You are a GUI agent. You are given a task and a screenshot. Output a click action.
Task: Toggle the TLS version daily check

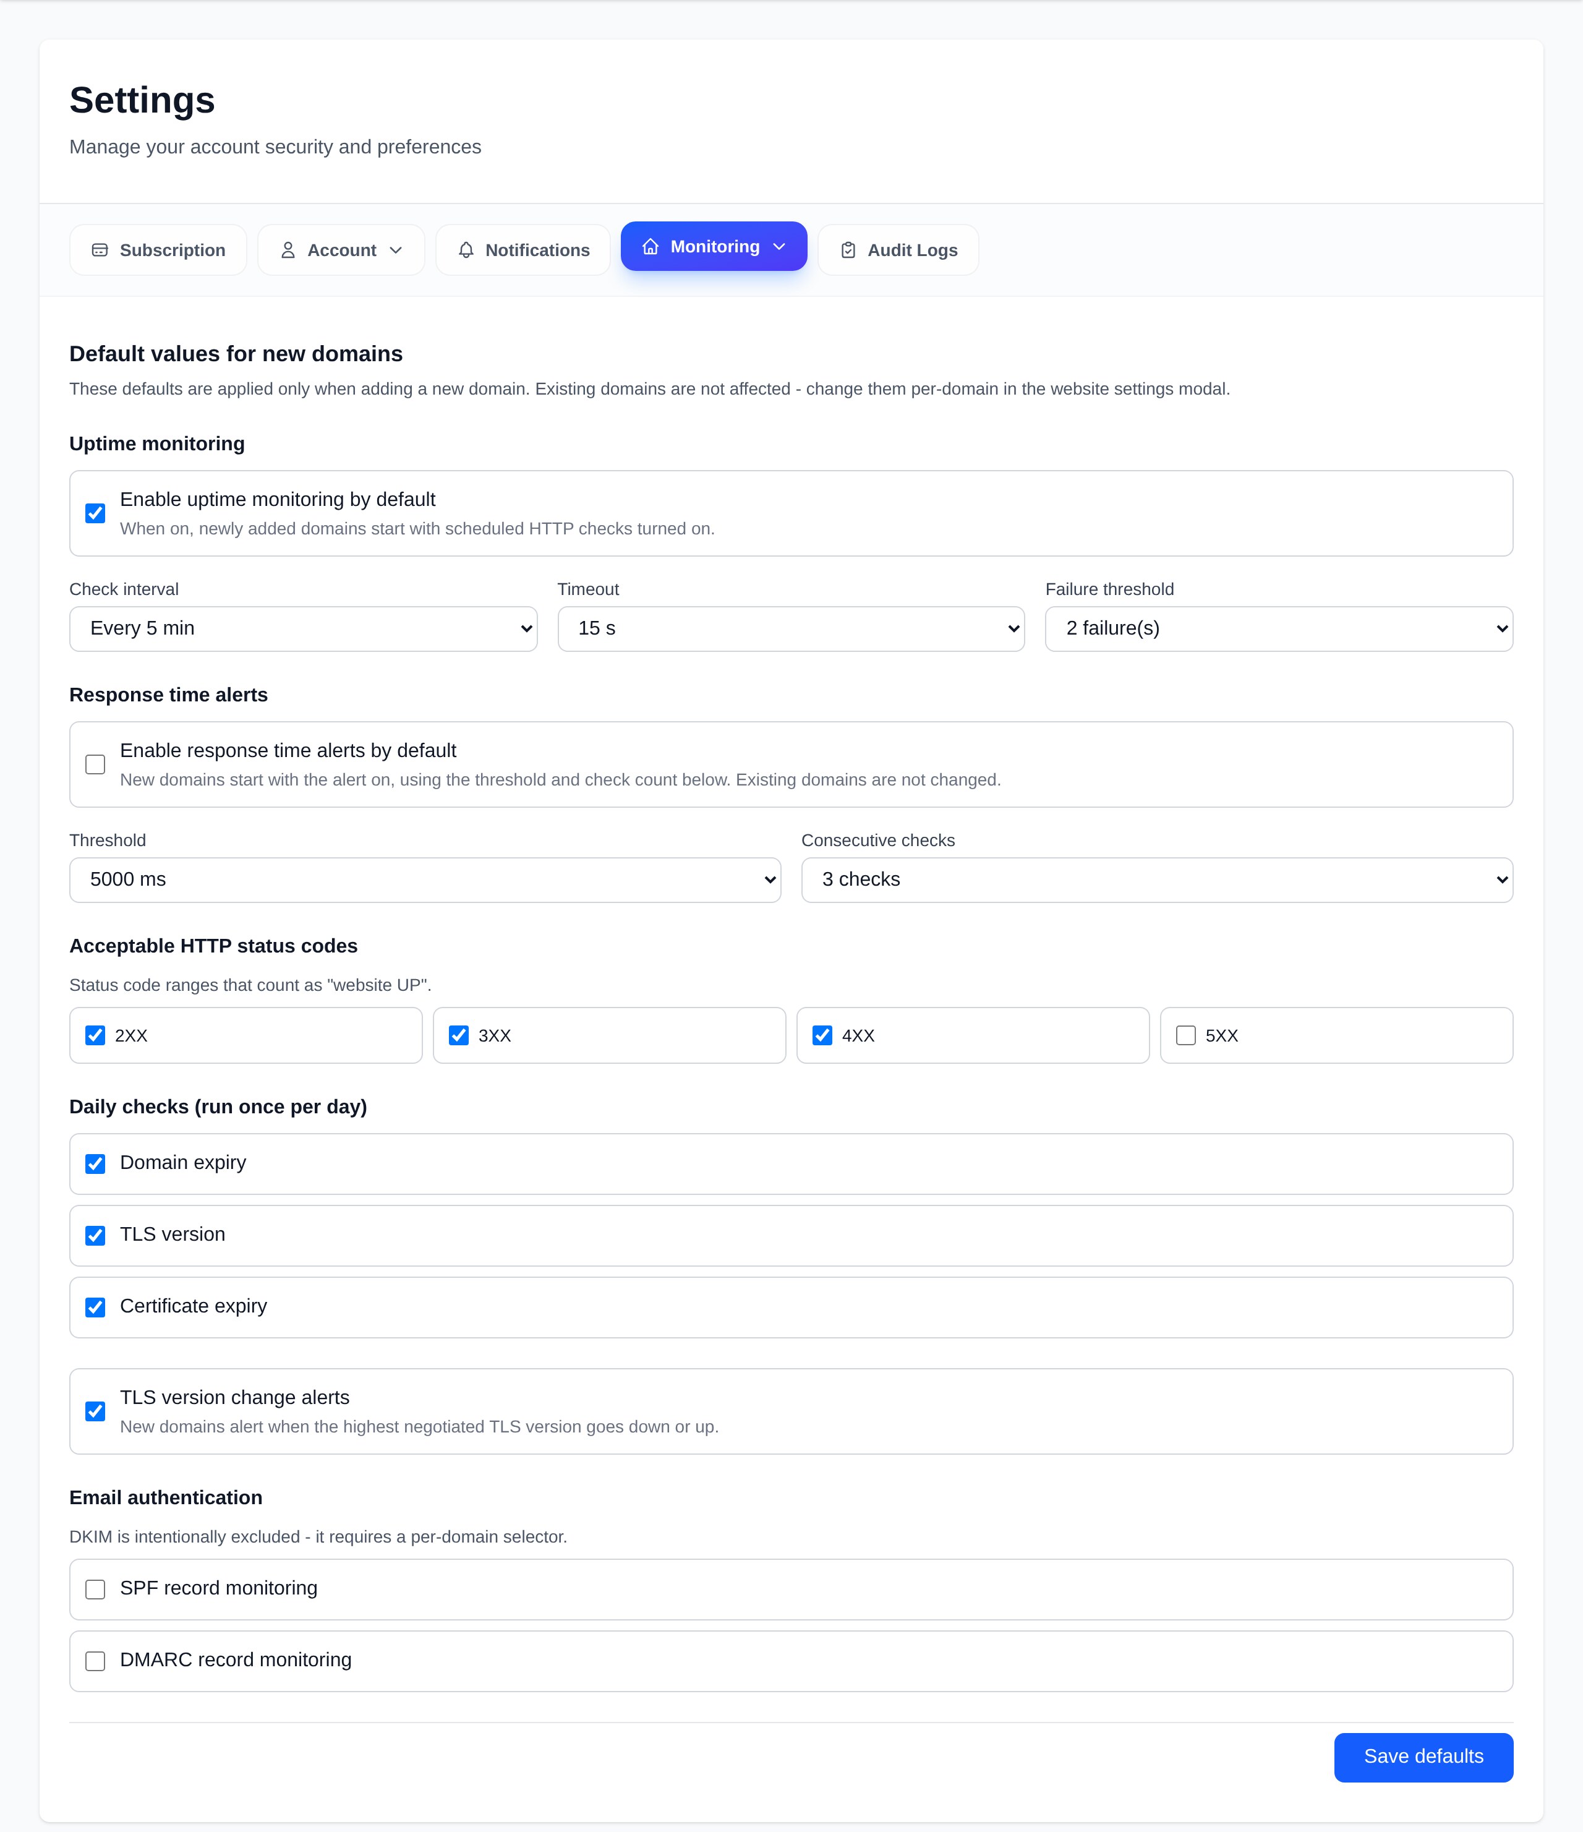point(95,1235)
